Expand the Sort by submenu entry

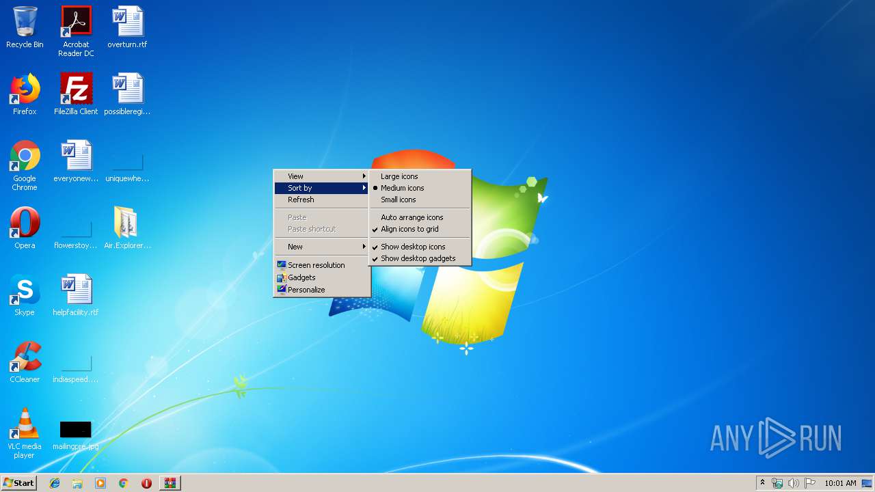(x=321, y=188)
